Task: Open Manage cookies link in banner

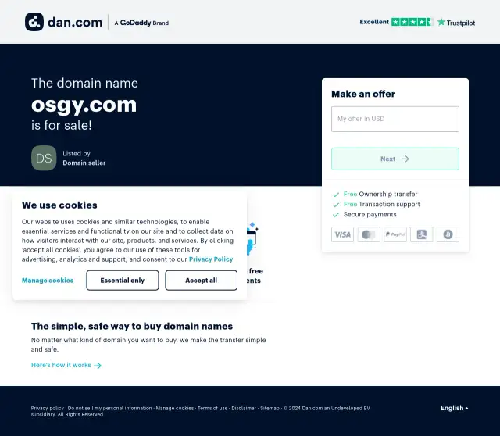Action: 48,281
